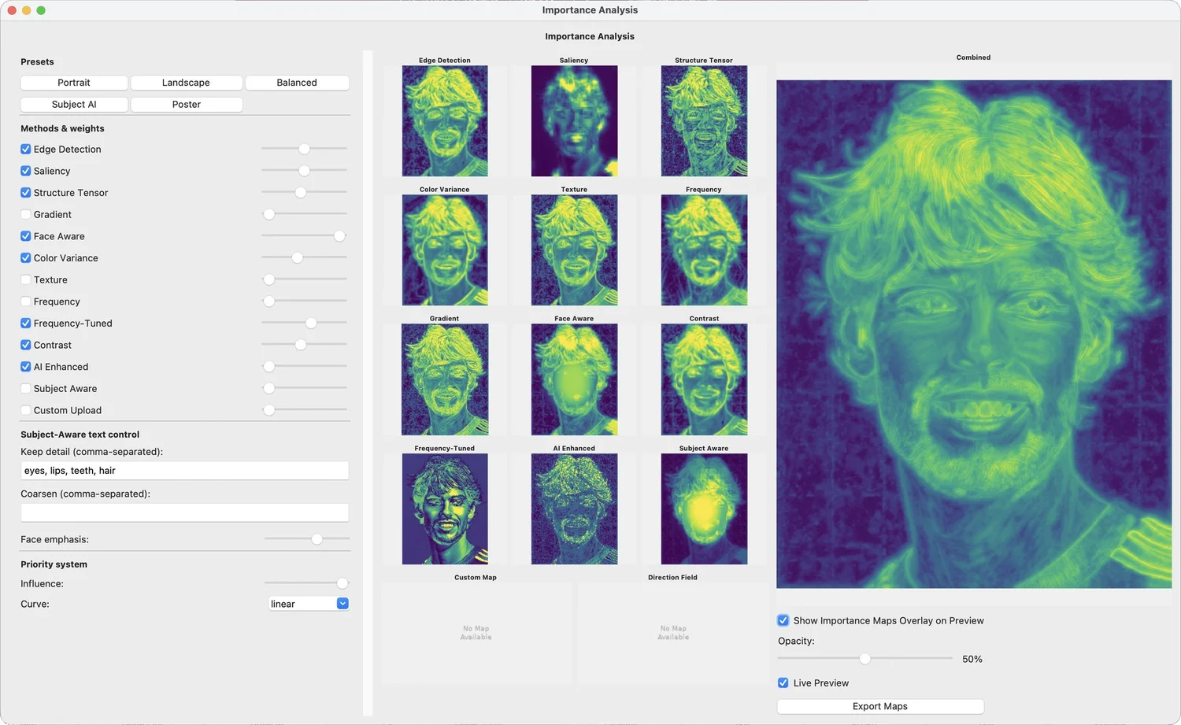Click the Structure Tensor map thumbnail
This screenshot has height=725, width=1181.
point(704,120)
